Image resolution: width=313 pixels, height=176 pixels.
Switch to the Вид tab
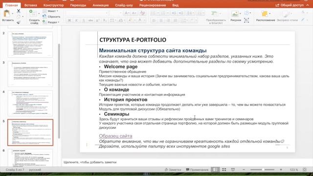175,5
